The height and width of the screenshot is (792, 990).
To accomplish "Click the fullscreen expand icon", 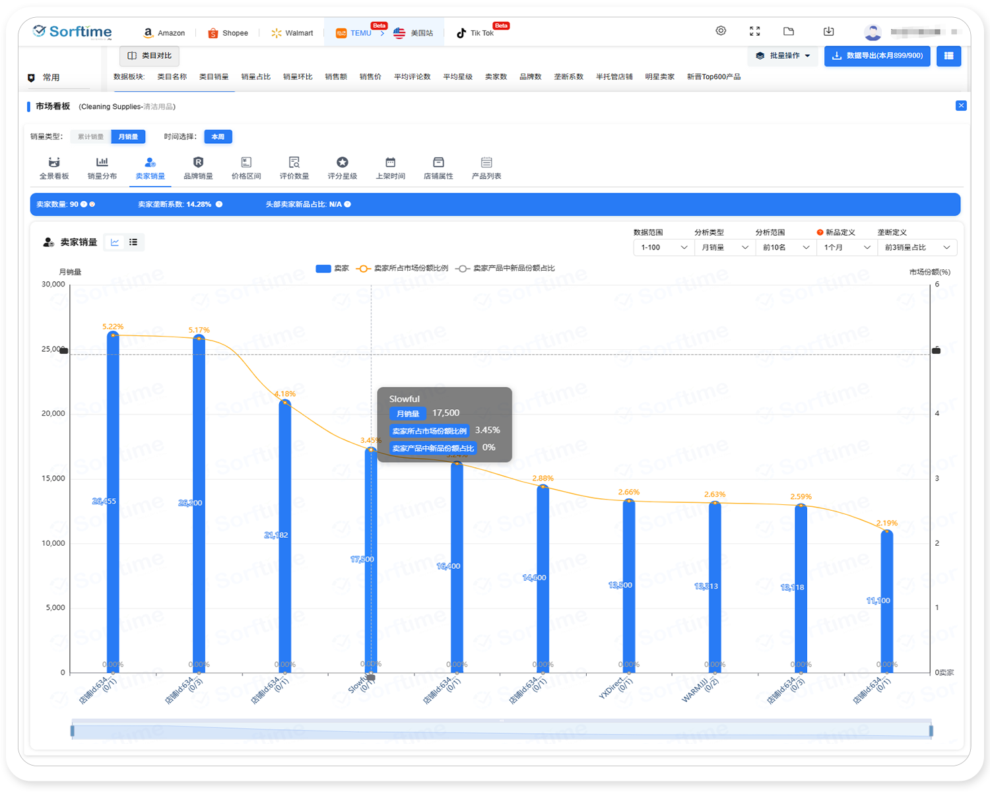I will tap(755, 31).
